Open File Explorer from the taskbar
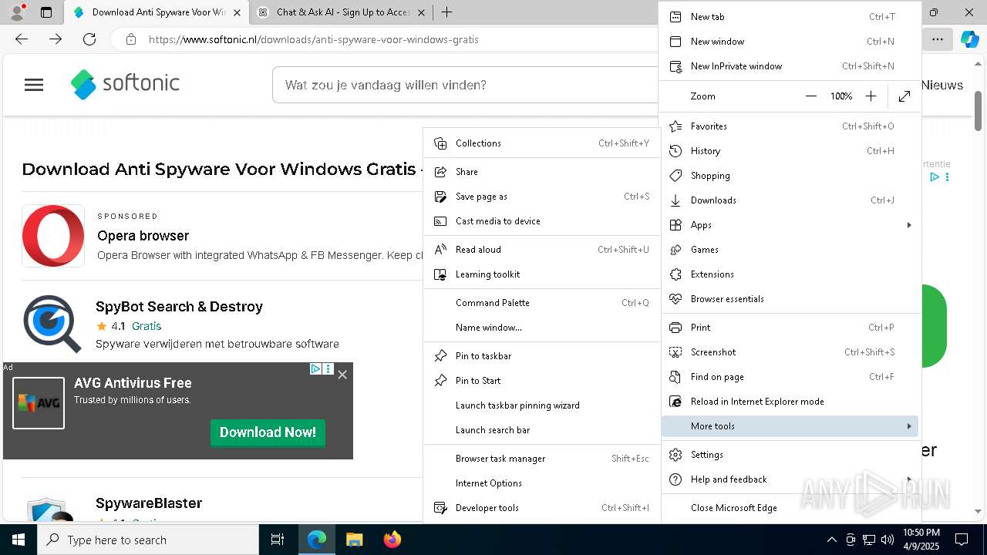 click(x=354, y=540)
